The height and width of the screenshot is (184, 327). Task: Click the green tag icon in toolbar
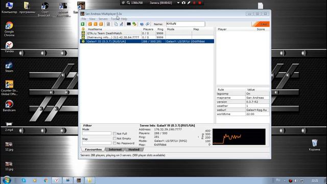coord(134,24)
